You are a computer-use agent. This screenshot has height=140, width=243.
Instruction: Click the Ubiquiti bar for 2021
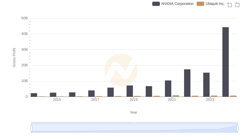176,96
